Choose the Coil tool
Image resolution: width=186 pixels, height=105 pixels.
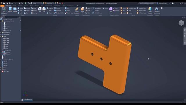pyautogui.click(x=20, y=13)
